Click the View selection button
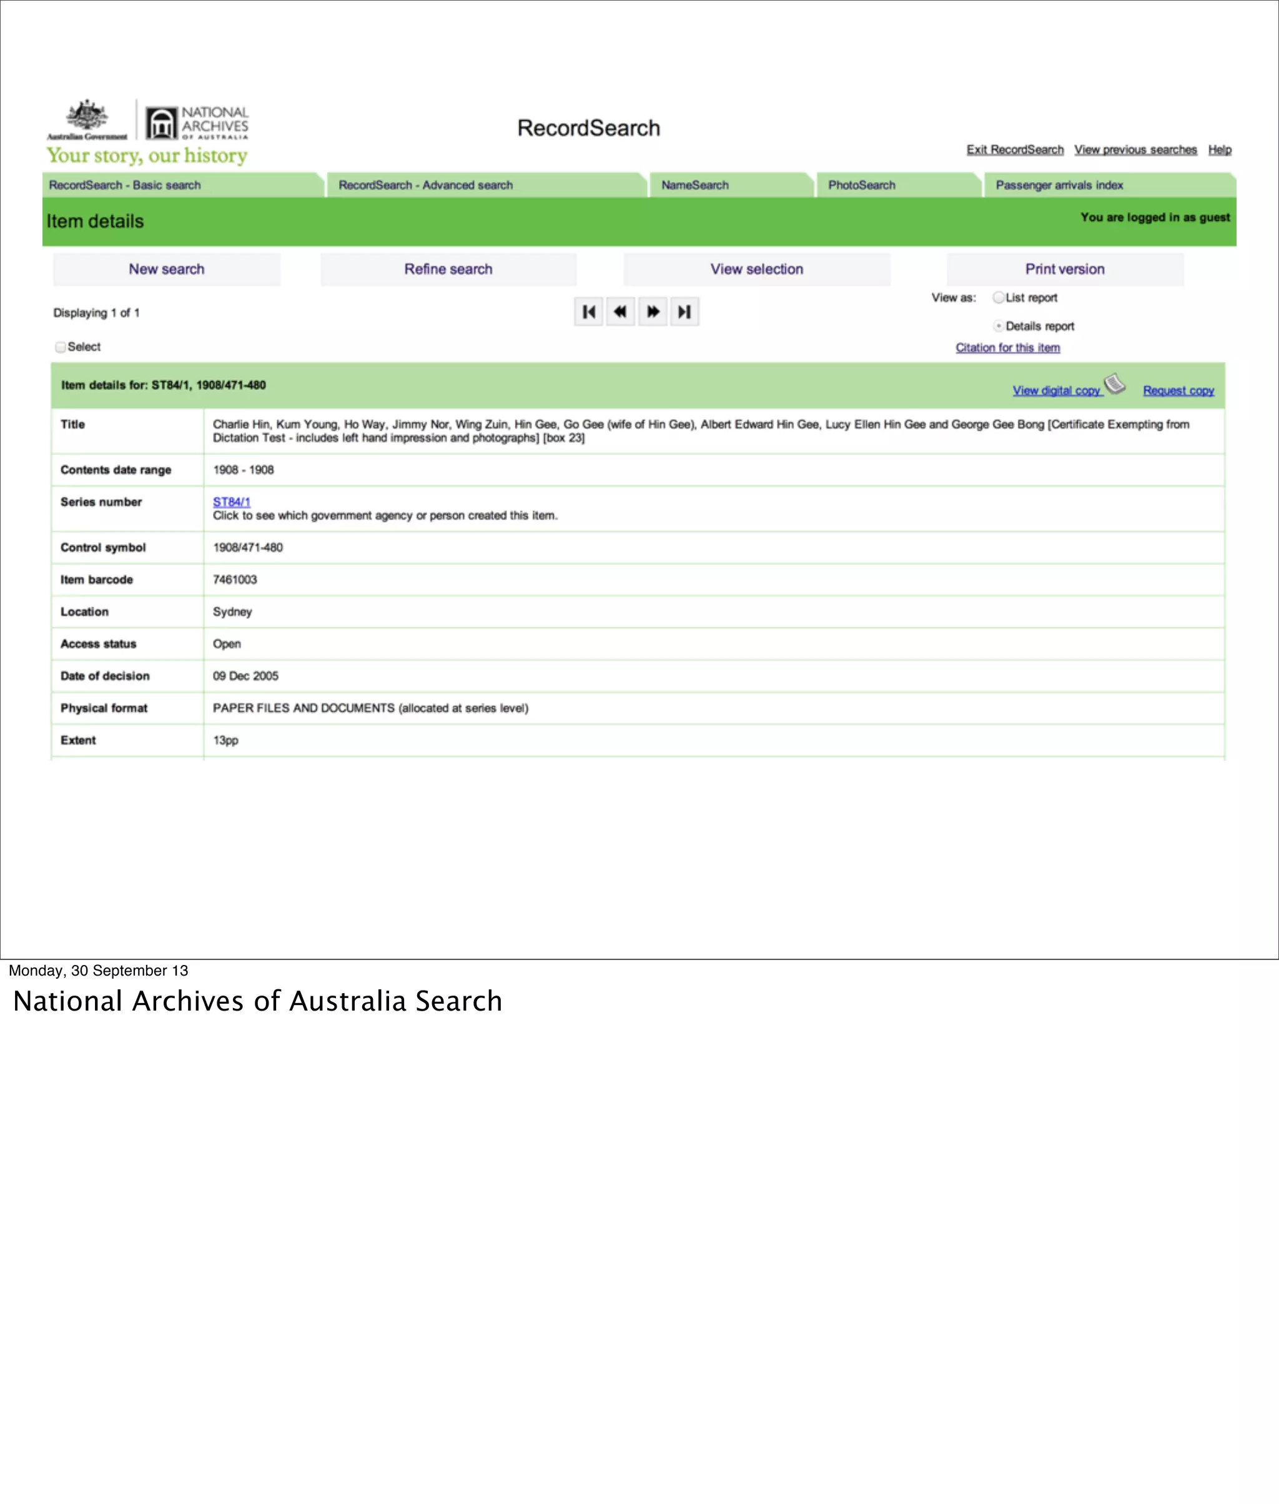Viewport: 1279px width, 1504px height. coord(757,269)
